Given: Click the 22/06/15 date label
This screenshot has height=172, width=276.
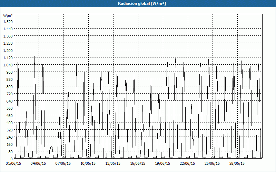Looking at the screenshot, I should click(187, 164).
